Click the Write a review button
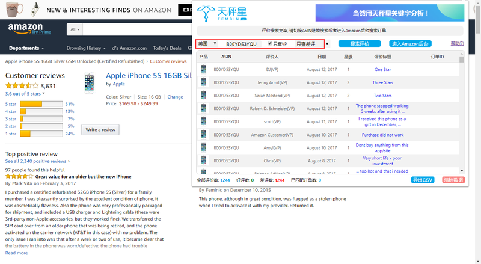481x264 pixels. coord(100,129)
